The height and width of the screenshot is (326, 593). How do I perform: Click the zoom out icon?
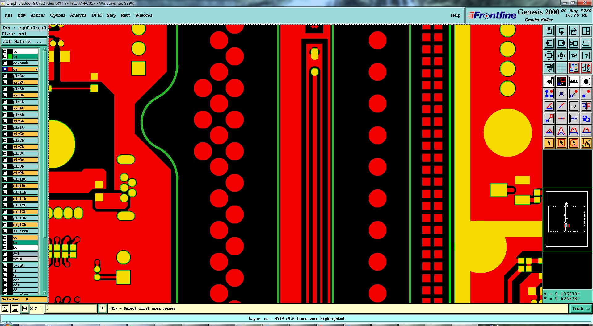(x=561, y=55)
